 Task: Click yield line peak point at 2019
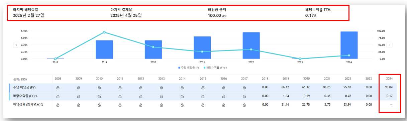click(x=104, y=32)
